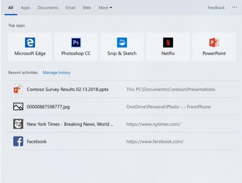The width and height of the screenshot is (242, 183).
Task: Click the Recent activities heading
Action: (x=23, y=73)
